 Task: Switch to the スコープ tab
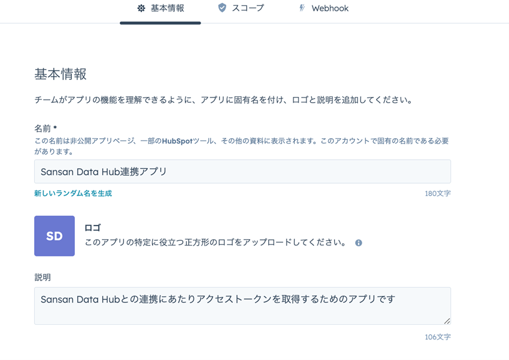pyautogui.click(x=248, y=8)
